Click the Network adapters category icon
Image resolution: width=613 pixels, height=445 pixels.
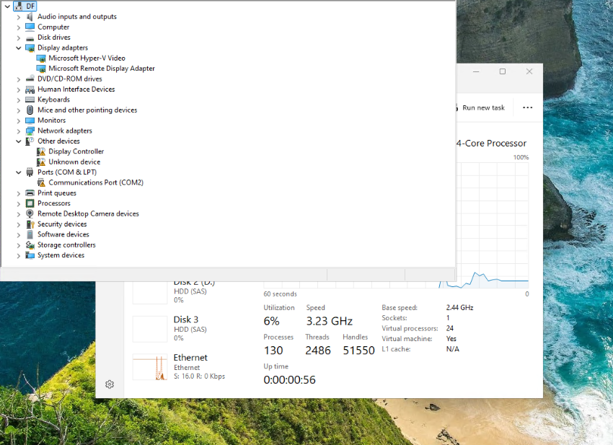click(x=30, y=131)
